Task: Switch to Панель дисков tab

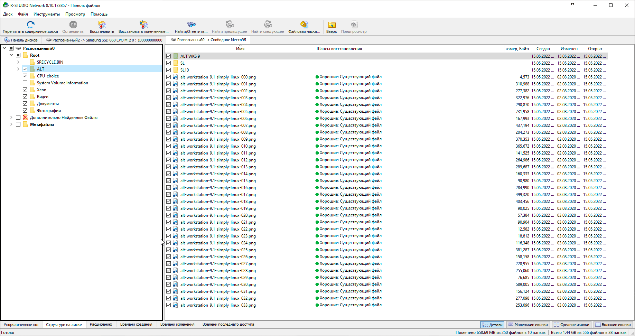Action: [21, 40]
